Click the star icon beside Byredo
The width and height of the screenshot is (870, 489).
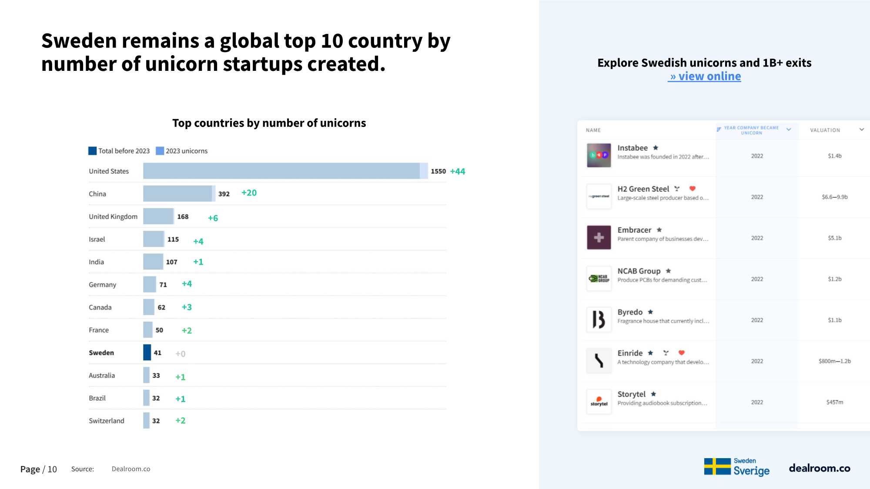[x=650, y=312]
